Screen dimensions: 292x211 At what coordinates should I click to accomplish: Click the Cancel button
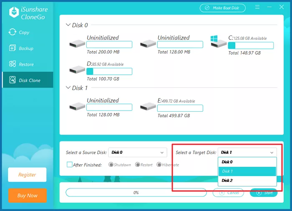tap(228, 193)
